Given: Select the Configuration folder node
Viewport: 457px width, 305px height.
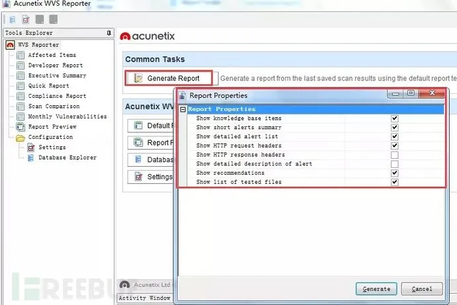Looking at the screenshot, I should [x=50, y=137].
